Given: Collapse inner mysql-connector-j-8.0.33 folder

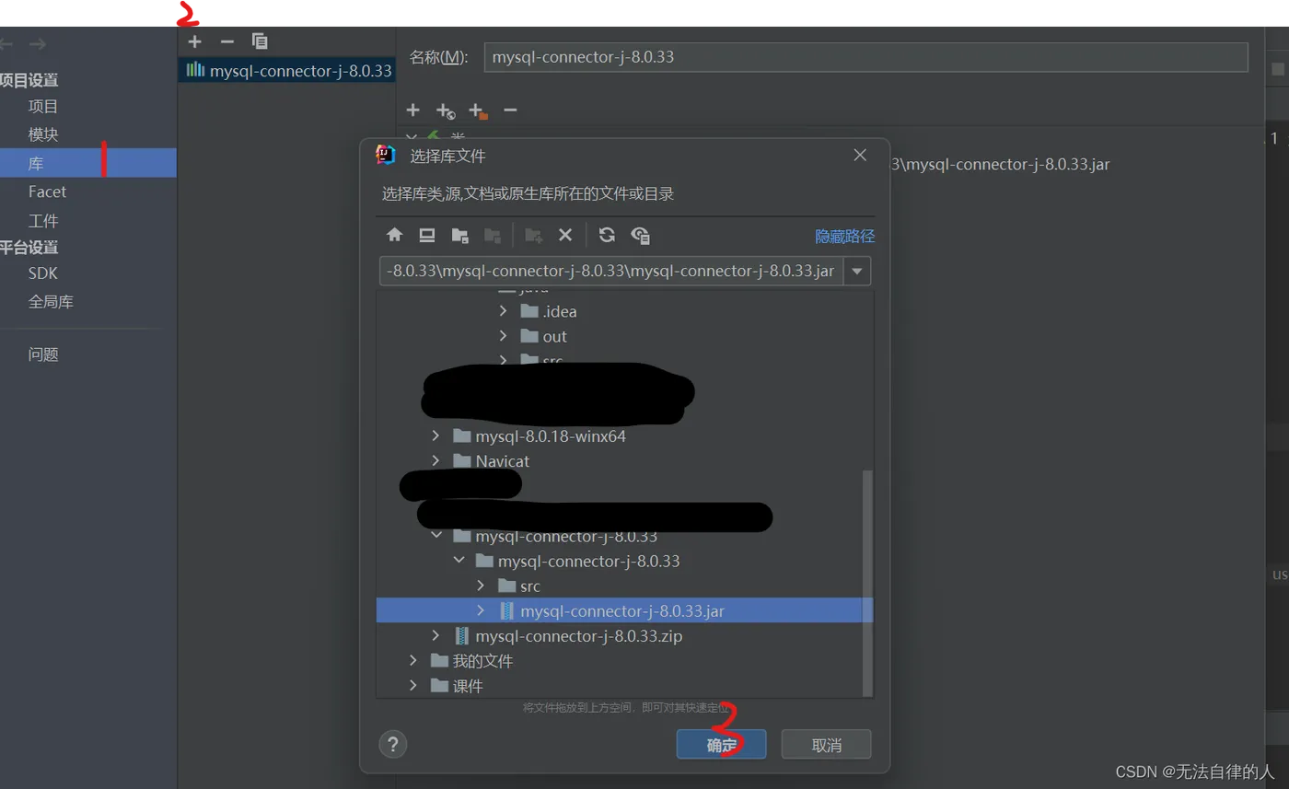Looking at the screenshot, I should [x=459, y=561].
